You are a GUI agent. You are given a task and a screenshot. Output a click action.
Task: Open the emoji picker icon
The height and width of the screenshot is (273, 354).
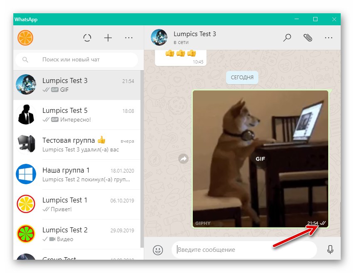(x=158, y=249)
